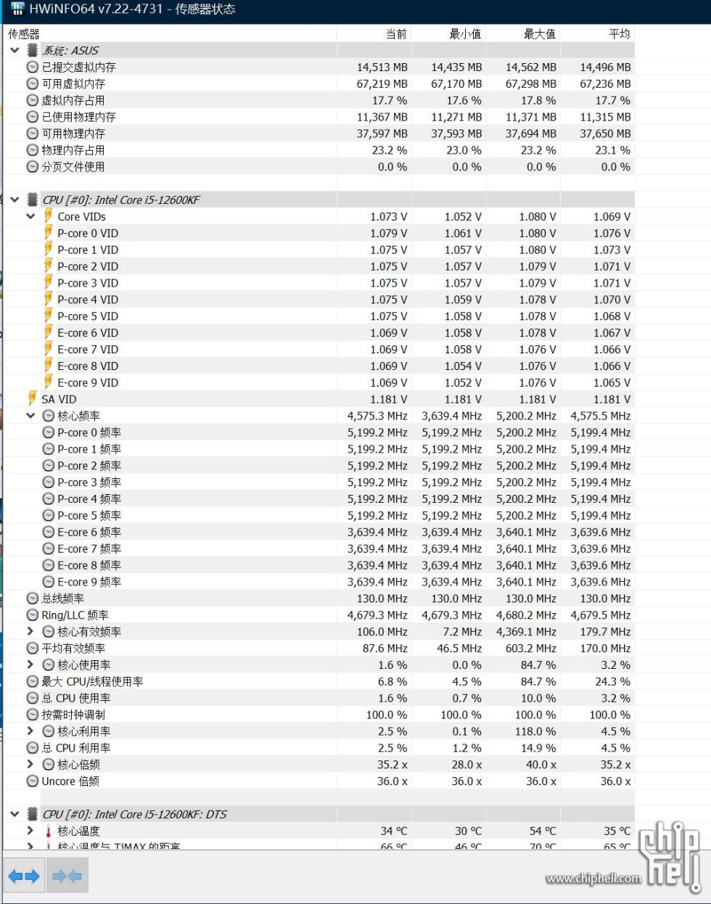Click the 1.181 V average value of SA VID

[x=612, y=399]
